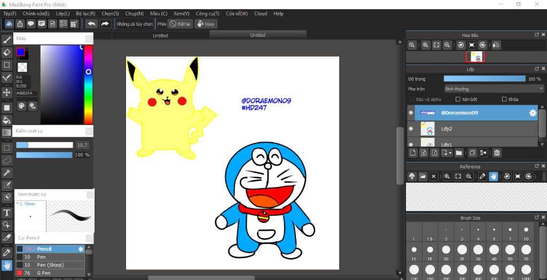Delete layer using trash icon
This screenshot has height=280, width=547.
click(x=497, y=153)
